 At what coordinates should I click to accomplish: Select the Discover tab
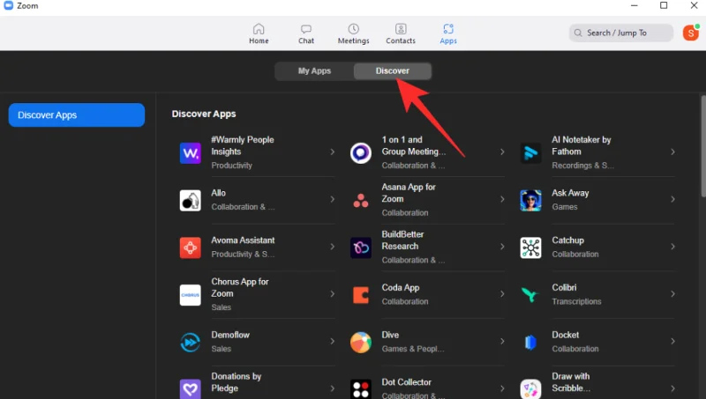(393, 71)
